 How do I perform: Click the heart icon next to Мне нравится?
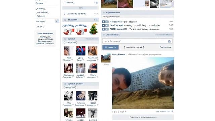pyautogui.click(x=169, y=111)
